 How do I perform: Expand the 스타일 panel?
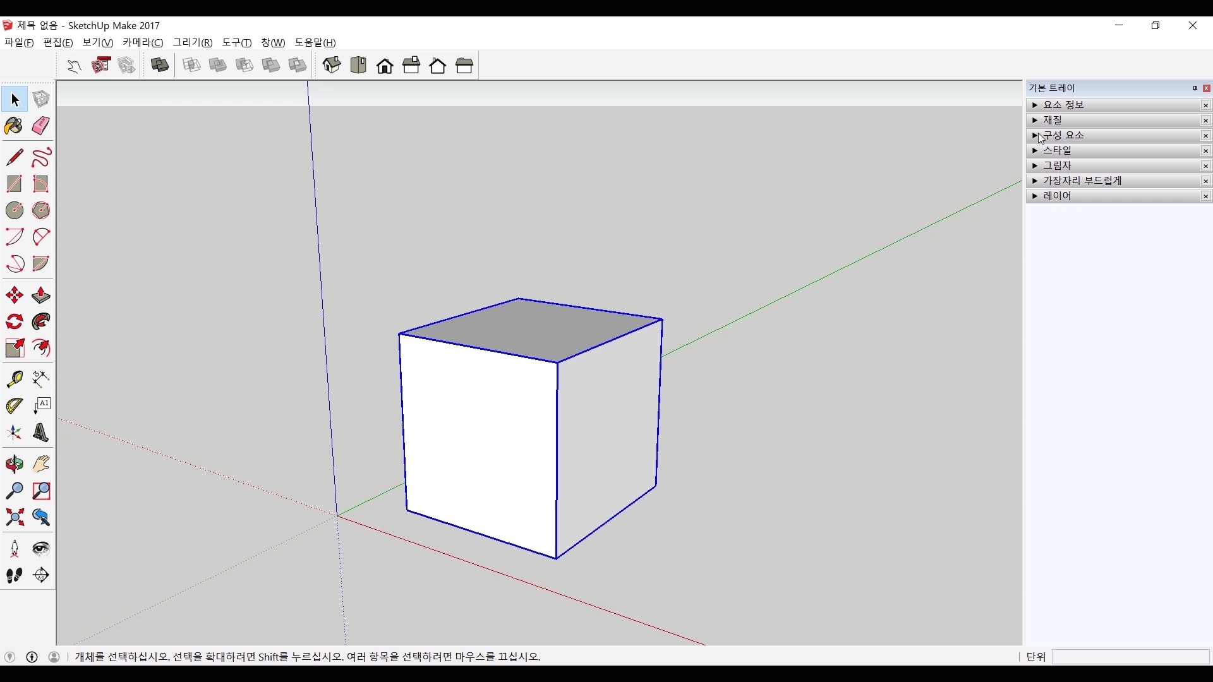(1035, 151)
